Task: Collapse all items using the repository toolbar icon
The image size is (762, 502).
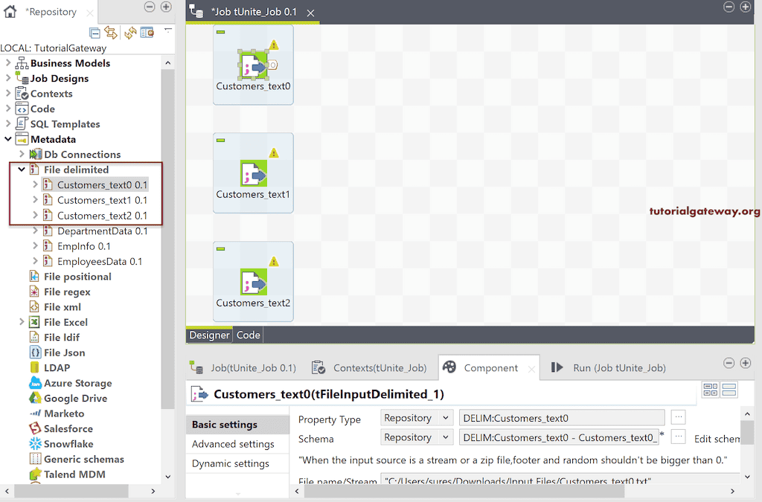Action: tap(94, 33)
